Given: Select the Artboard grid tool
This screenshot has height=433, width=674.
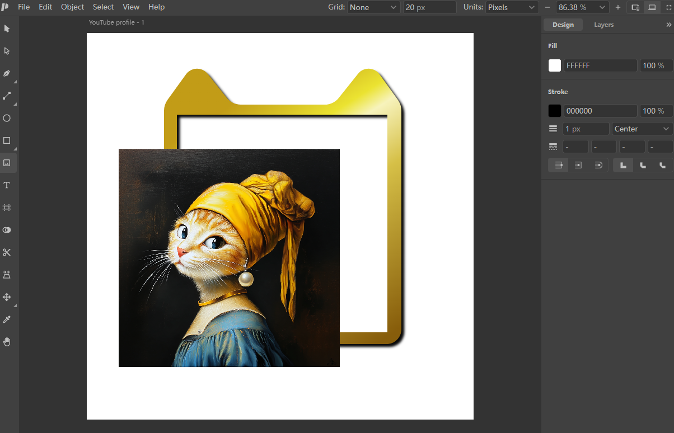Looking at the screenshot, I should [7, 208].
